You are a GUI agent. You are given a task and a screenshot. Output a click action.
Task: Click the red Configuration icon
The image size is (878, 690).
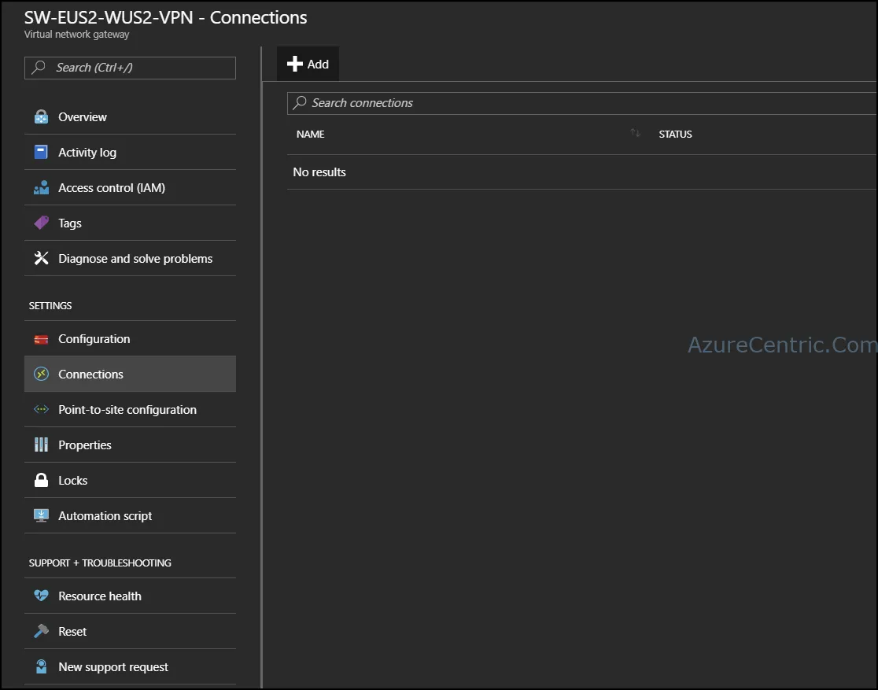pyautogui.click(x=41, y=339)
